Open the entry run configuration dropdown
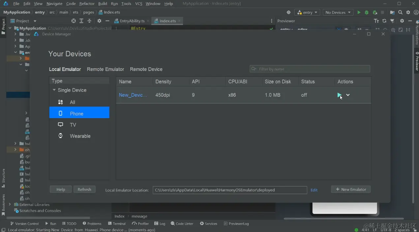The width and height of the screenshot is (419, 232). [x=307, y=13]
